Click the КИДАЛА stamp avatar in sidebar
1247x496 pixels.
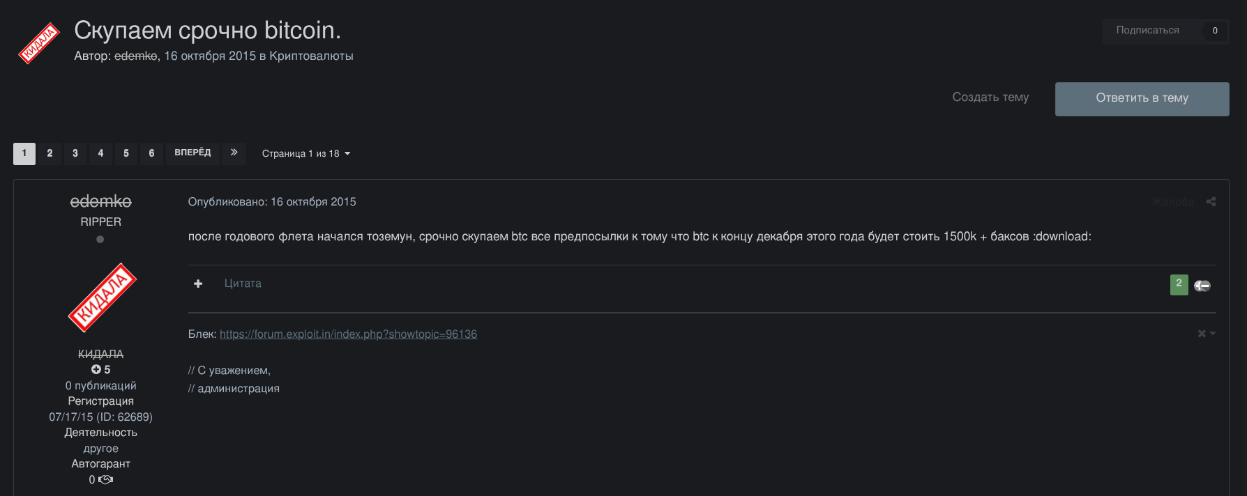pyautogui.click(x=102, y=297)
